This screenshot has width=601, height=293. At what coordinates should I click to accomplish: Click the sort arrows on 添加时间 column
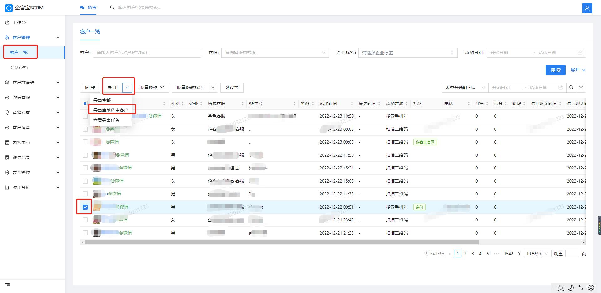[352, 104]
